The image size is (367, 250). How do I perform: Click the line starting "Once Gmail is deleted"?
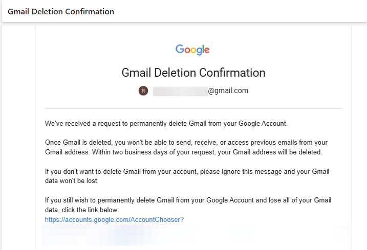coord(186,143)
